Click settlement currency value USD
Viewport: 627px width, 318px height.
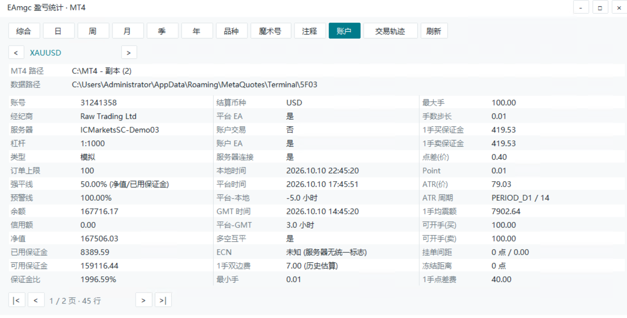click(294, 103)
